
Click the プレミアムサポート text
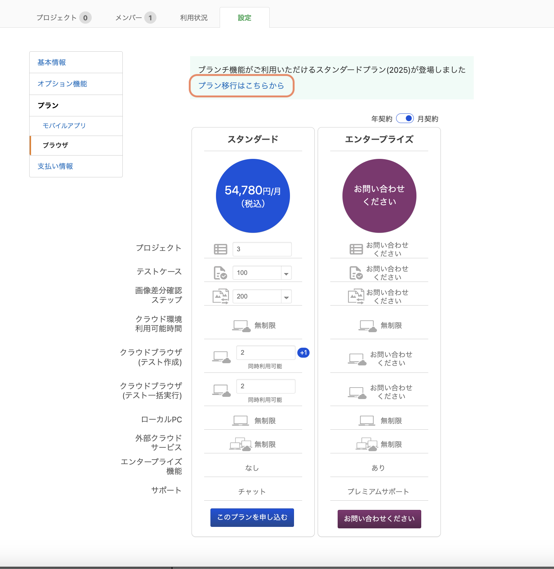pyautogui.click(x=378, y=492)
